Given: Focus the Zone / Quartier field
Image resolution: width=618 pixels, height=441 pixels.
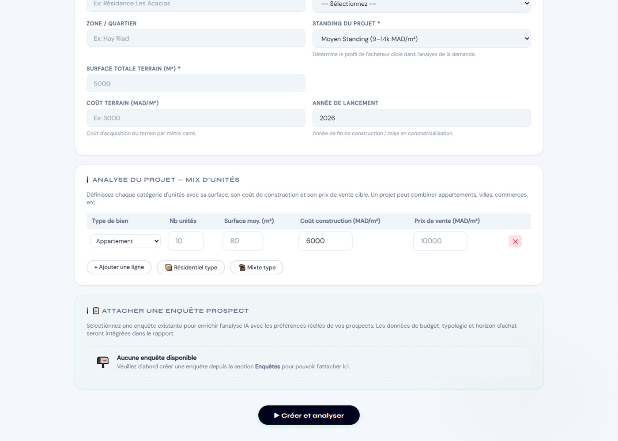Looking at the screenshot, I should coord(196,38).
